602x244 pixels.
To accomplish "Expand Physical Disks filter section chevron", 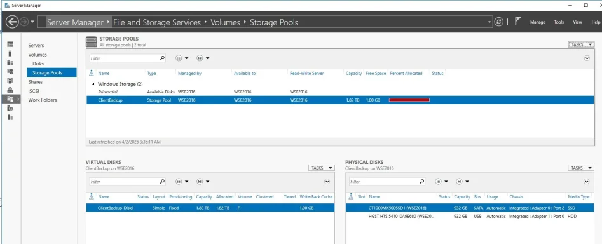I will tap(587, 182).
